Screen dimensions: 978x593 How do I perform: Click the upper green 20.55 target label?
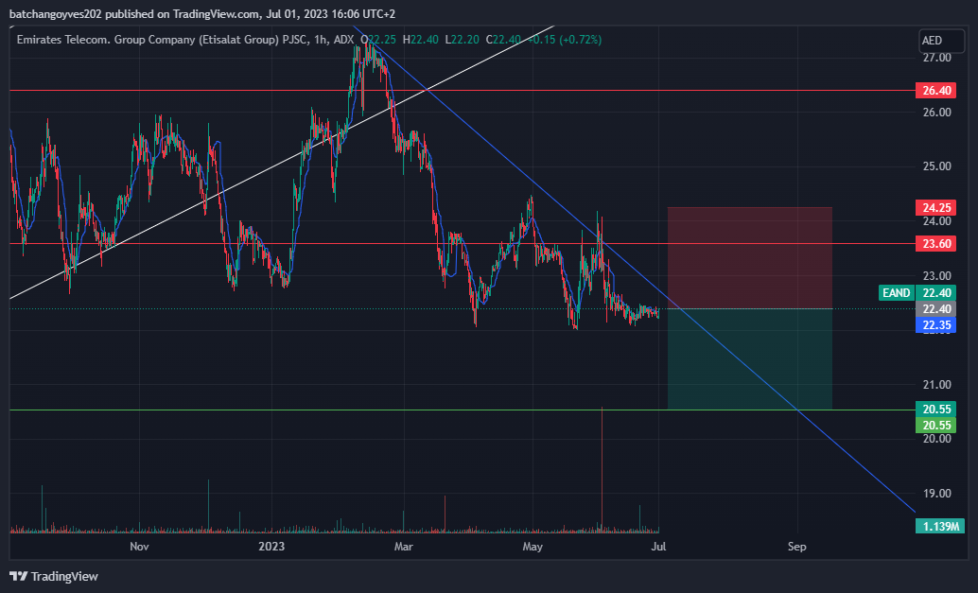pyautogui.click(x=935, y=410)
